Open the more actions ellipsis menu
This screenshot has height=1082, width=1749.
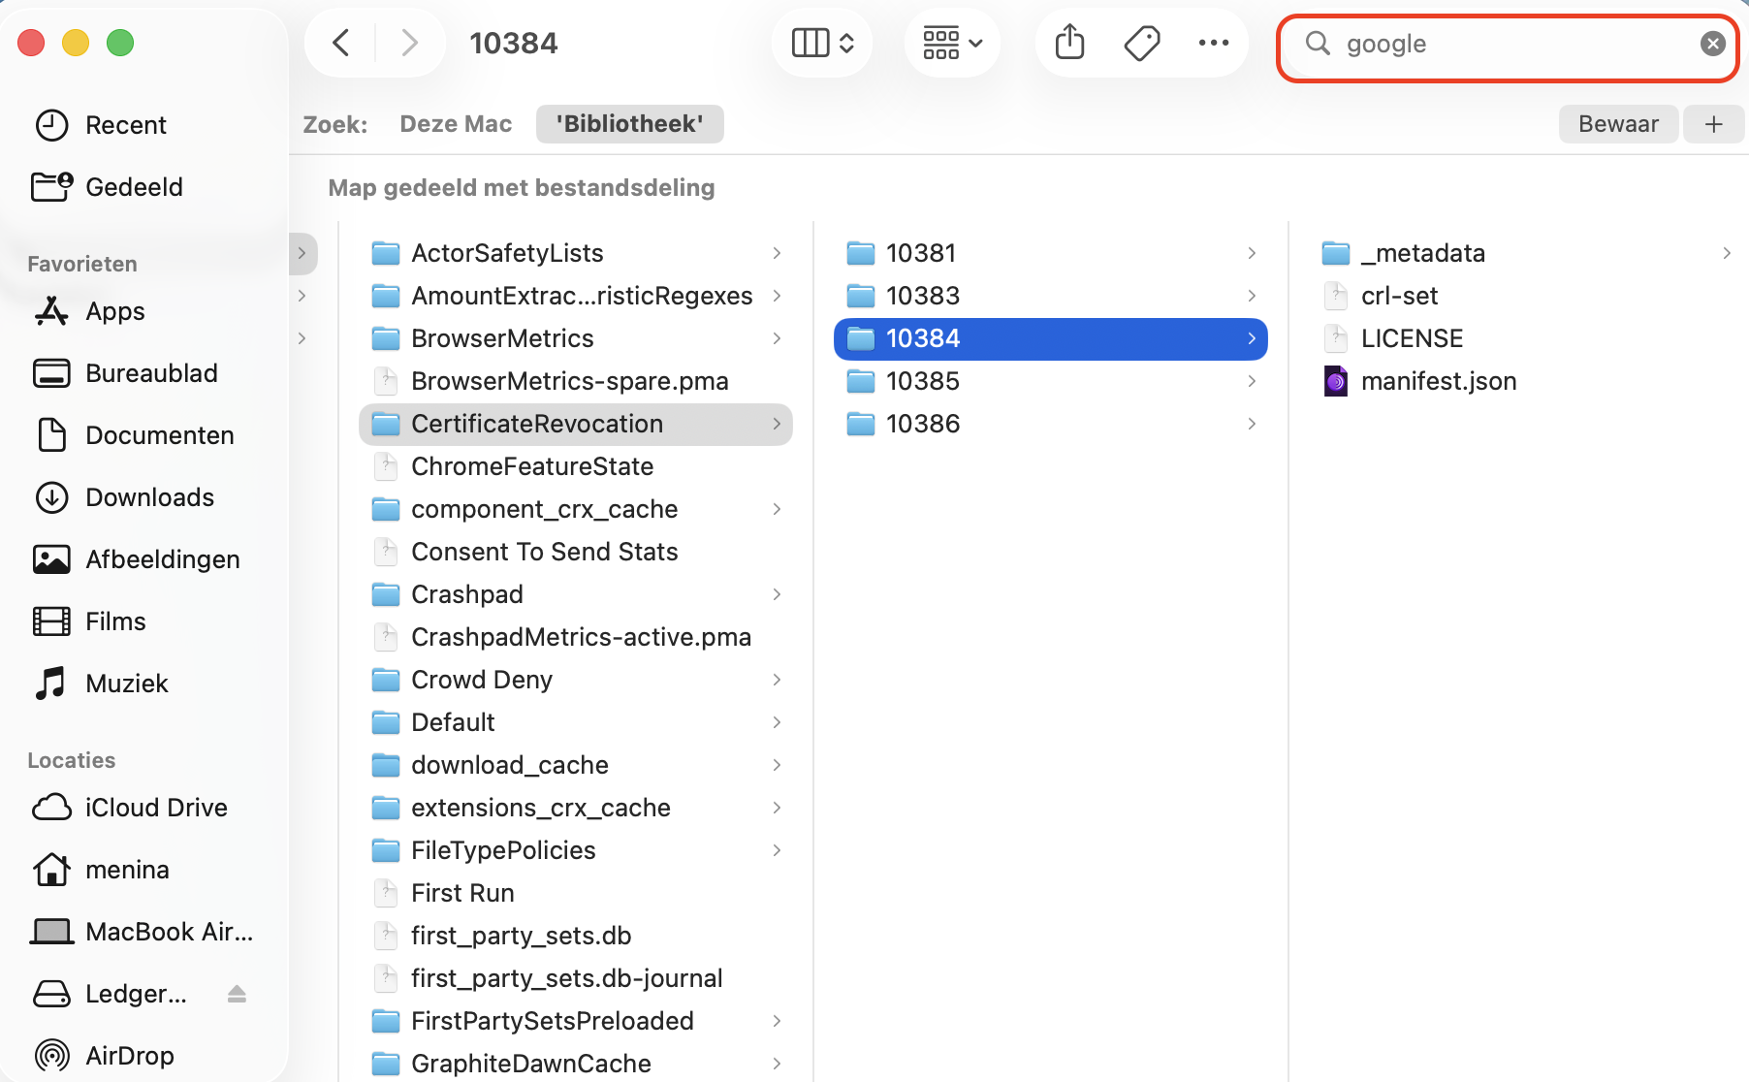[1214, 42]
